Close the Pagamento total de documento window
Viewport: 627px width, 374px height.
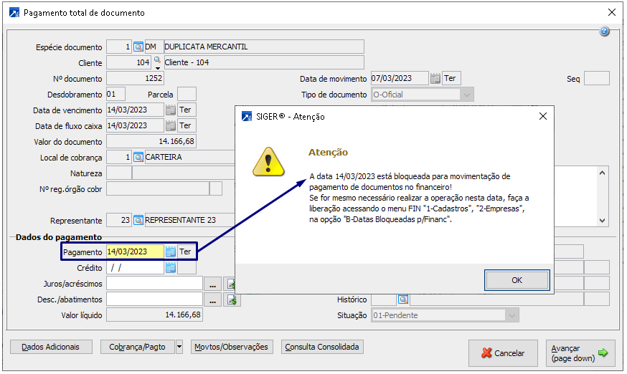[x=612, y=12]
